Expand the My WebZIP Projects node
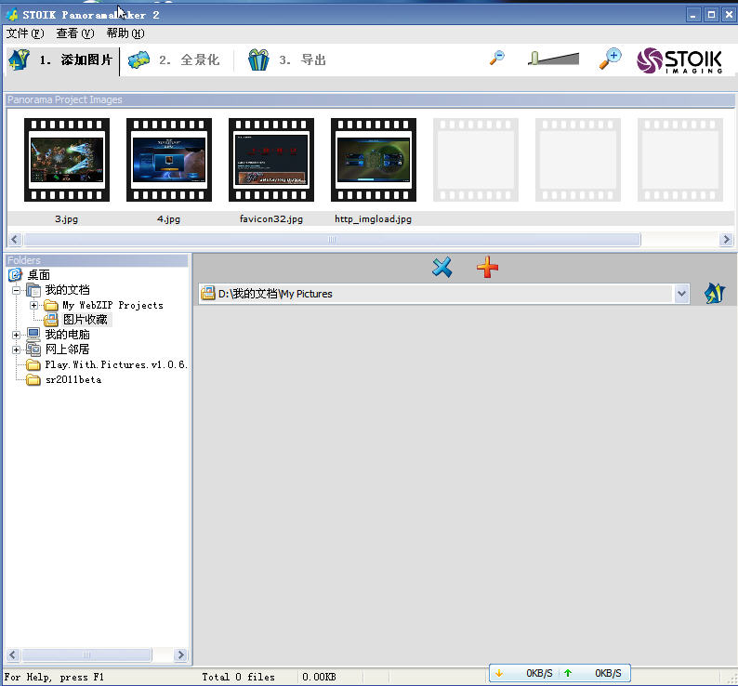The height and width of the screenshot is (686, 738). 34,305
